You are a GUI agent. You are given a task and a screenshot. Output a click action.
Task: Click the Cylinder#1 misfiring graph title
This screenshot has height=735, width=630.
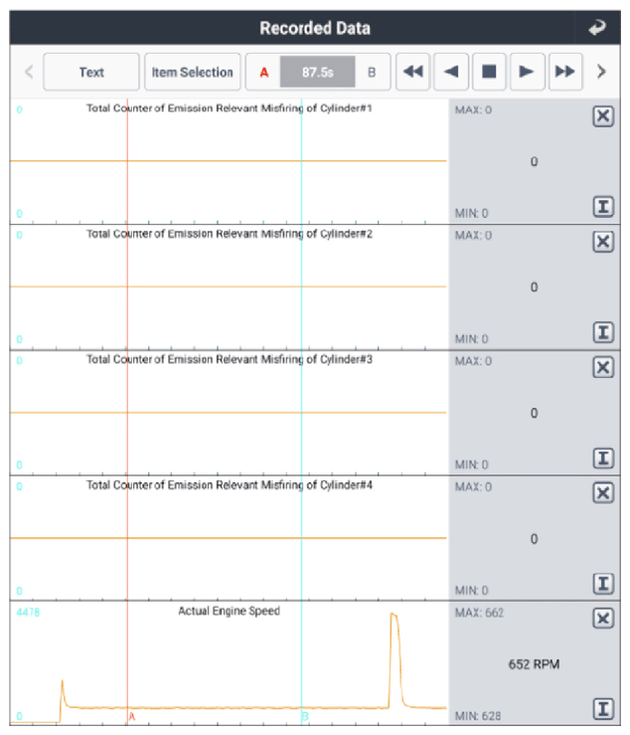pyautogui.click(x=230, y=108)
